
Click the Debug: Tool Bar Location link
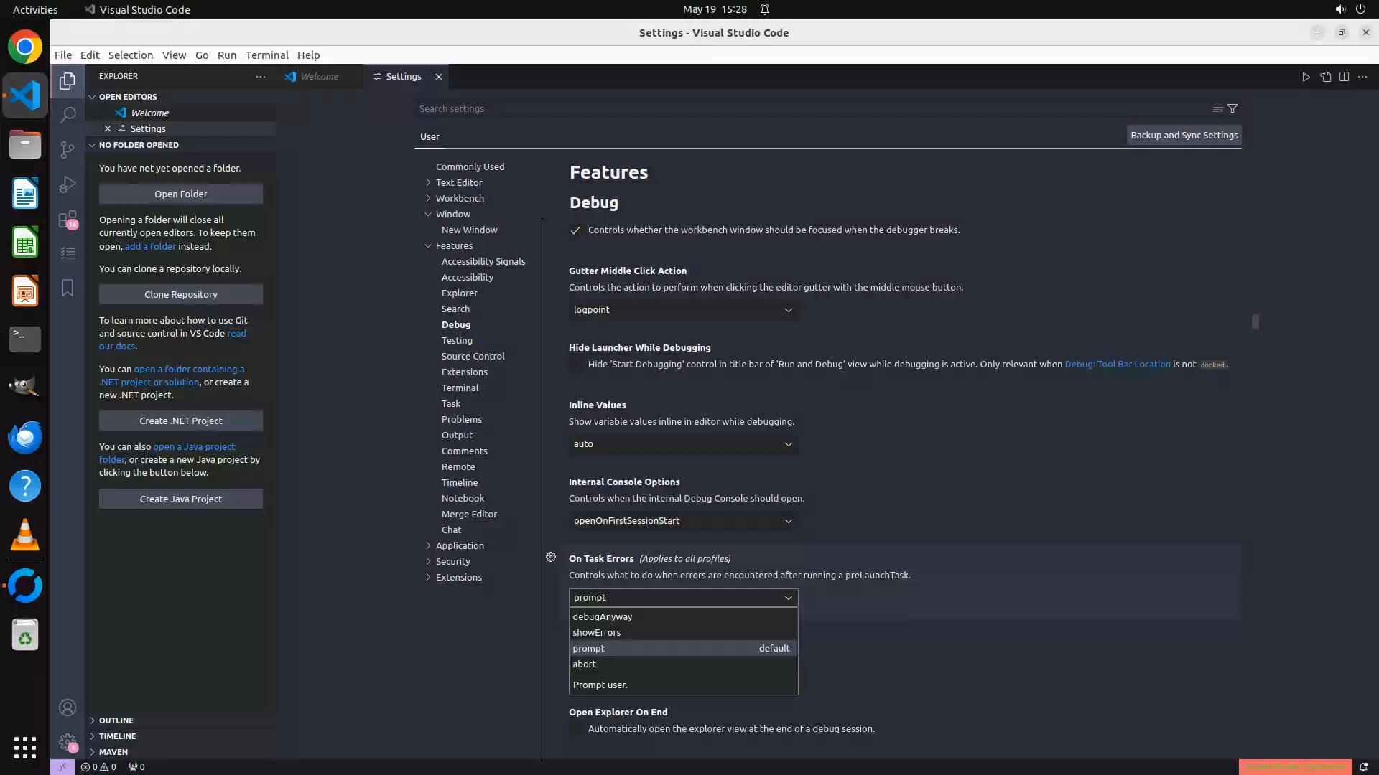coord(1117,365)
